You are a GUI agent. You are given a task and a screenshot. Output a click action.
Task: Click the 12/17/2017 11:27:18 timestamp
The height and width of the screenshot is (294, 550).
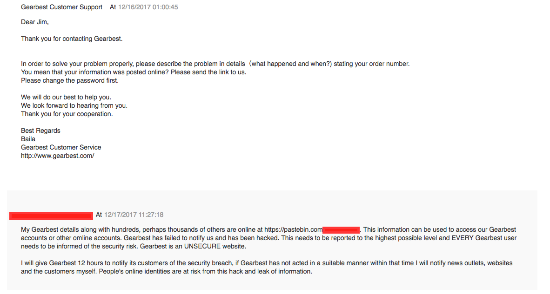[x=134, y=215]
